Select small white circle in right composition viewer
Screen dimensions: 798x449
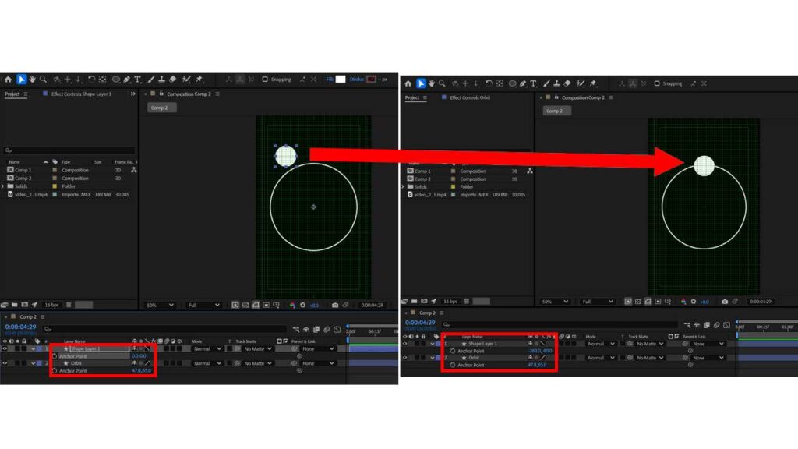pos(704,166)
